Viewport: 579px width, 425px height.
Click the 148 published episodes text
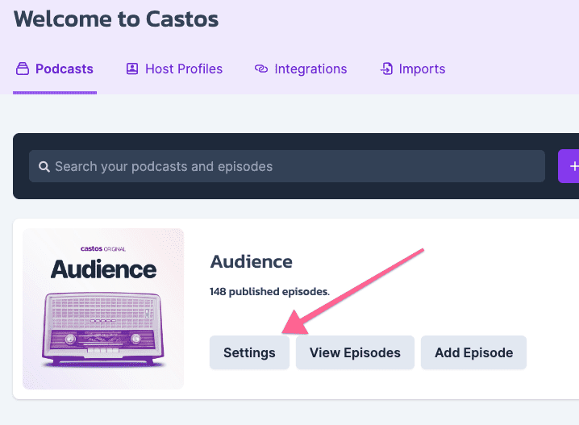point(269,292)
